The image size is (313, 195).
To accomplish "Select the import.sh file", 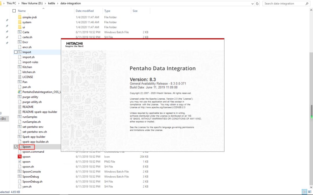I will [28, 57].
